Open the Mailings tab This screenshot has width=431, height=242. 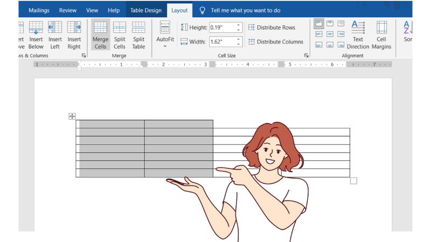(x=39, y=10)
